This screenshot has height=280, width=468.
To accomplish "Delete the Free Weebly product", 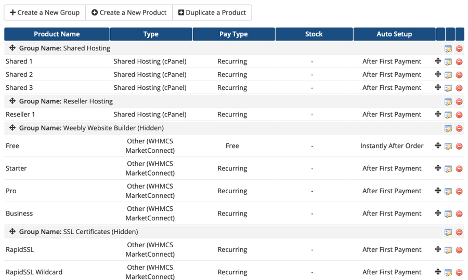I will tap(459, 146).
